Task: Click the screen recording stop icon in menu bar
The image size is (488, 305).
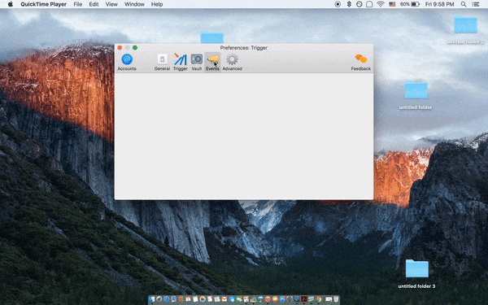Action: 338,4
